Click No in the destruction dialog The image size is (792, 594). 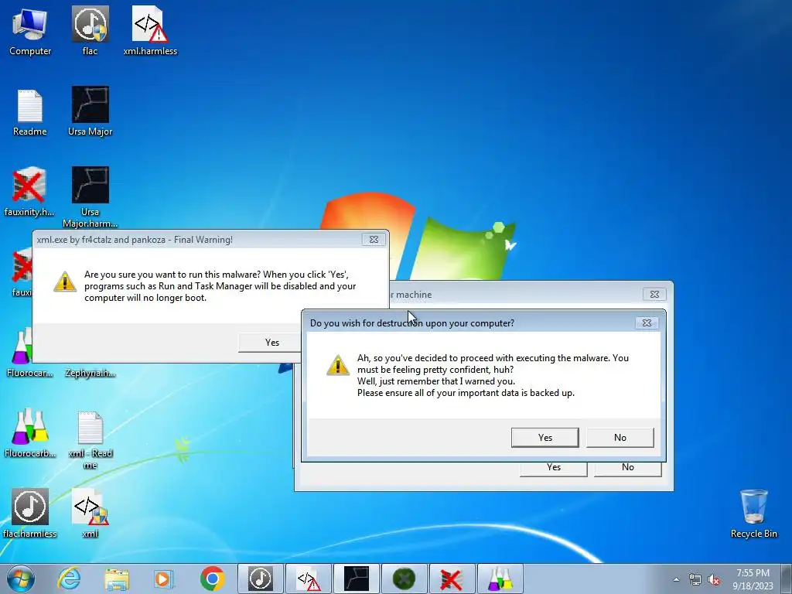(x=620, y=438)
